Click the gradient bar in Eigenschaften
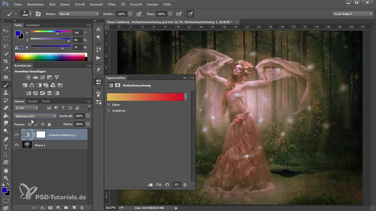The height and width of the screenshot is (211, 376). [x=145, y=97]
